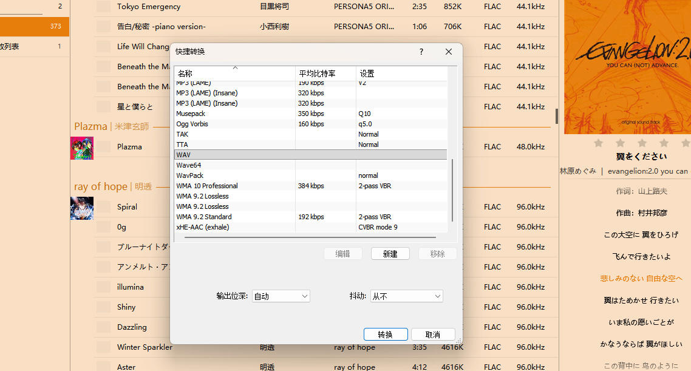The height and width of the screenshot is (371, 691).
Task: Rate the track with the first star
Action: [x=599, y=143]
